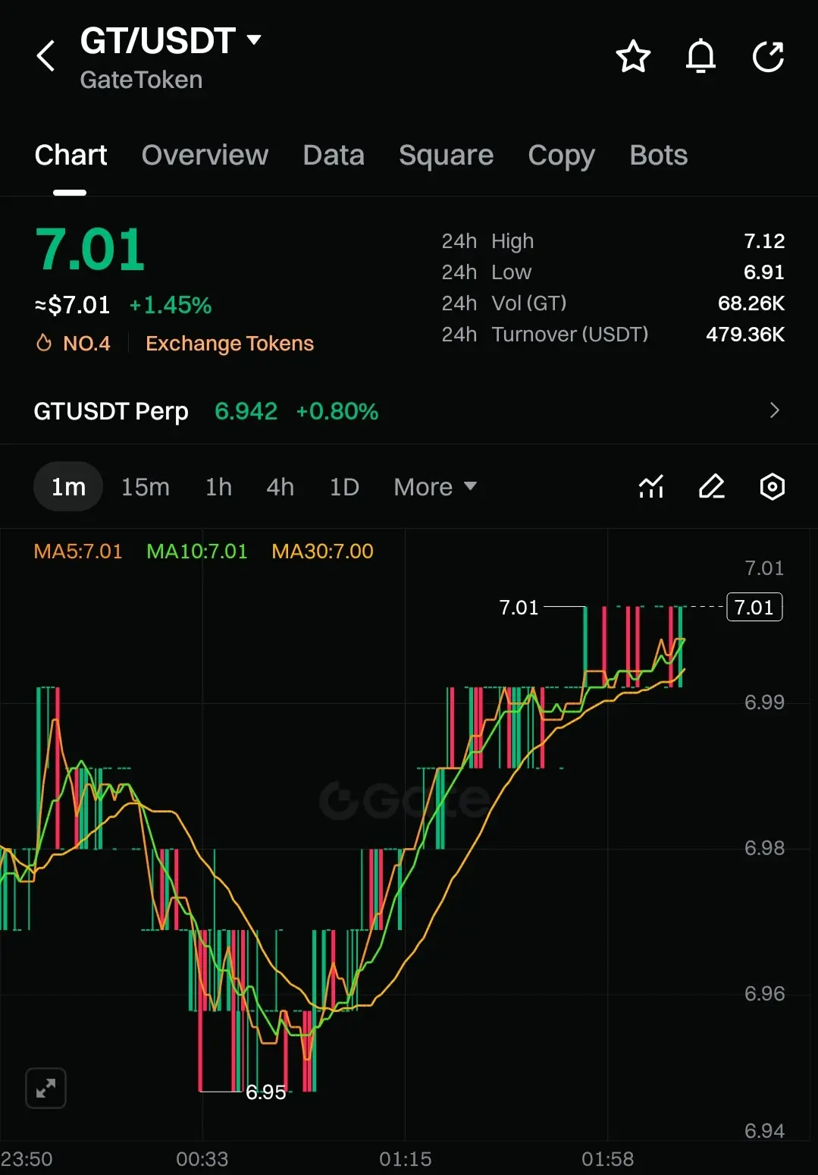The image size is (818, 1175).
Task: Open the chart indicators icon
Action: click(651, 486)
